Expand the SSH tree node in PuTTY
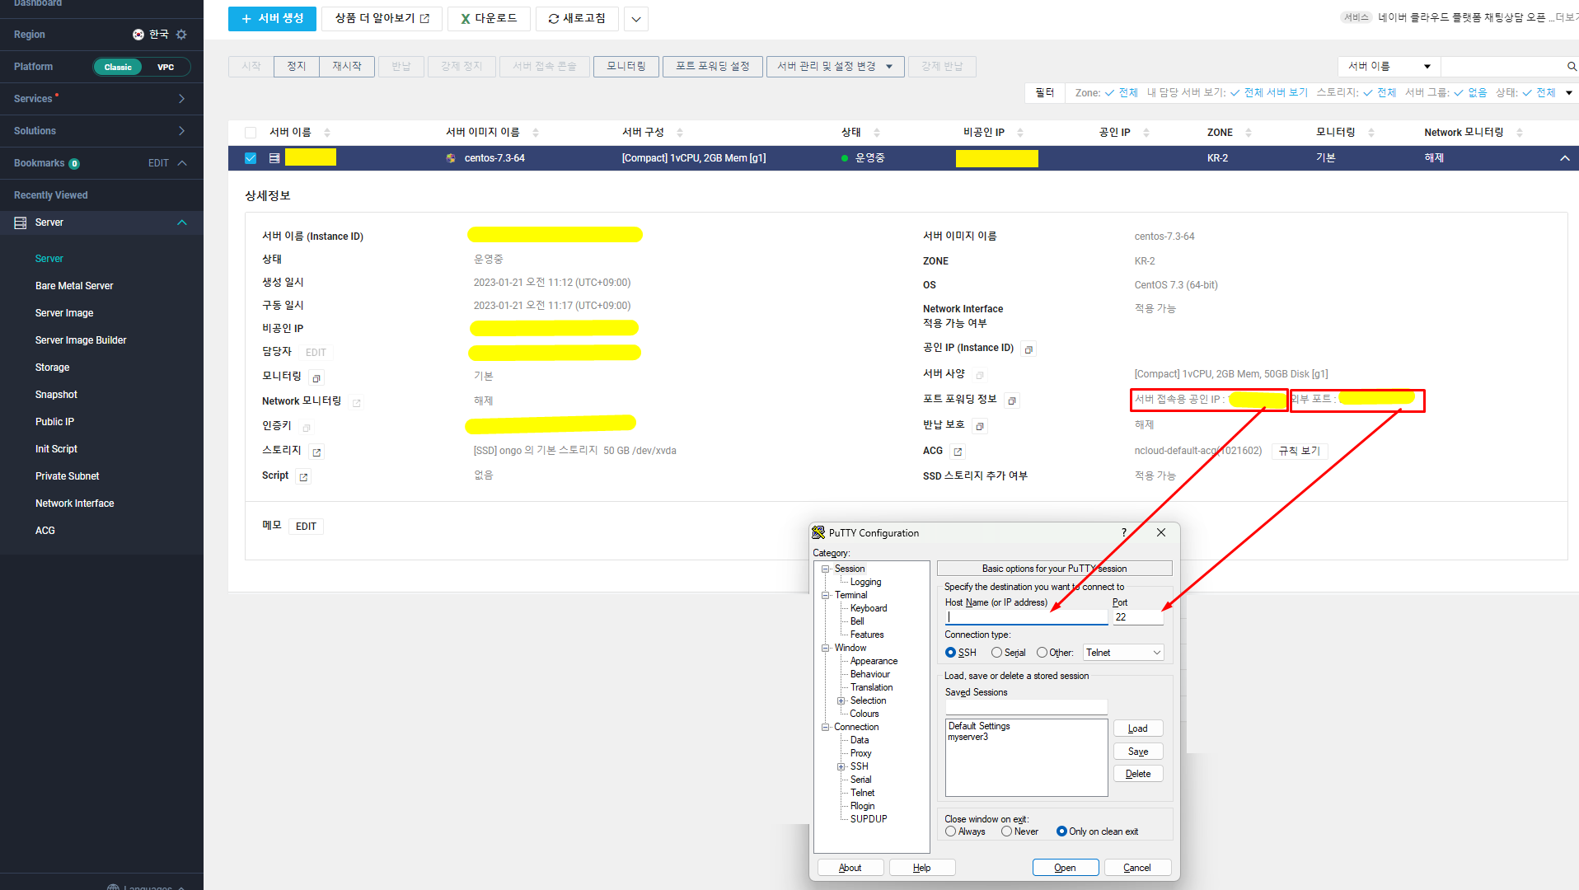 (x=841, y=767)
